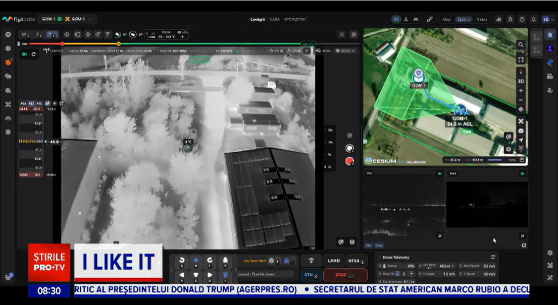This screenshot has height=305, width=558.
Task: Open the notifications bell
Action: click(533, 20)
